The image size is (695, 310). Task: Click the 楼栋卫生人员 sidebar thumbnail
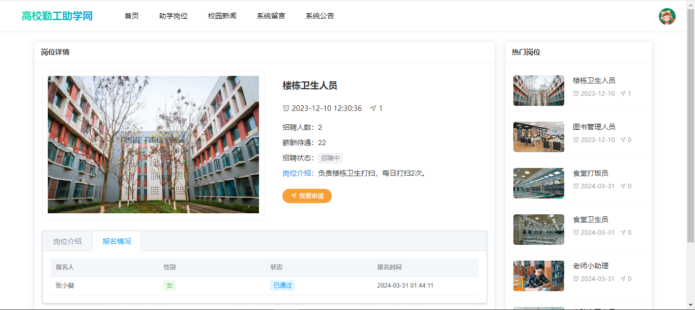(x=539, y=91)
